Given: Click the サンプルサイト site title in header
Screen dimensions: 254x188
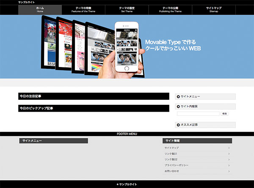Looking at the screenshot, I should pos(26,2).
